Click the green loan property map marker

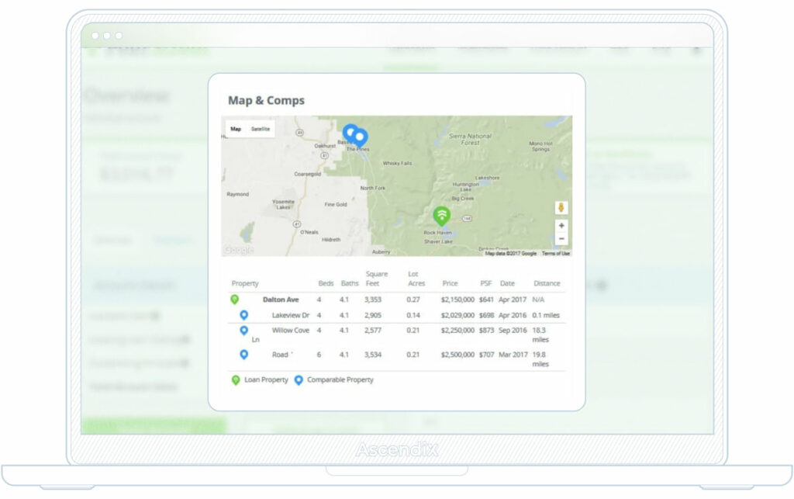[x=442, y=216]
